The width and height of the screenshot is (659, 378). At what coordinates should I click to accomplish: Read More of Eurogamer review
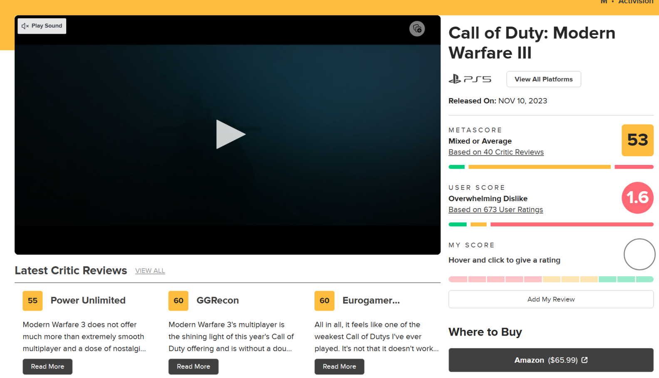tap(339, 366)
